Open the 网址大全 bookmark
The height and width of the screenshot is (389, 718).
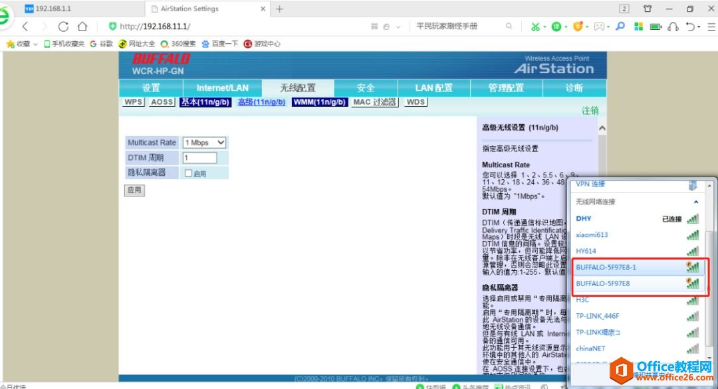(x=136, y=44)
